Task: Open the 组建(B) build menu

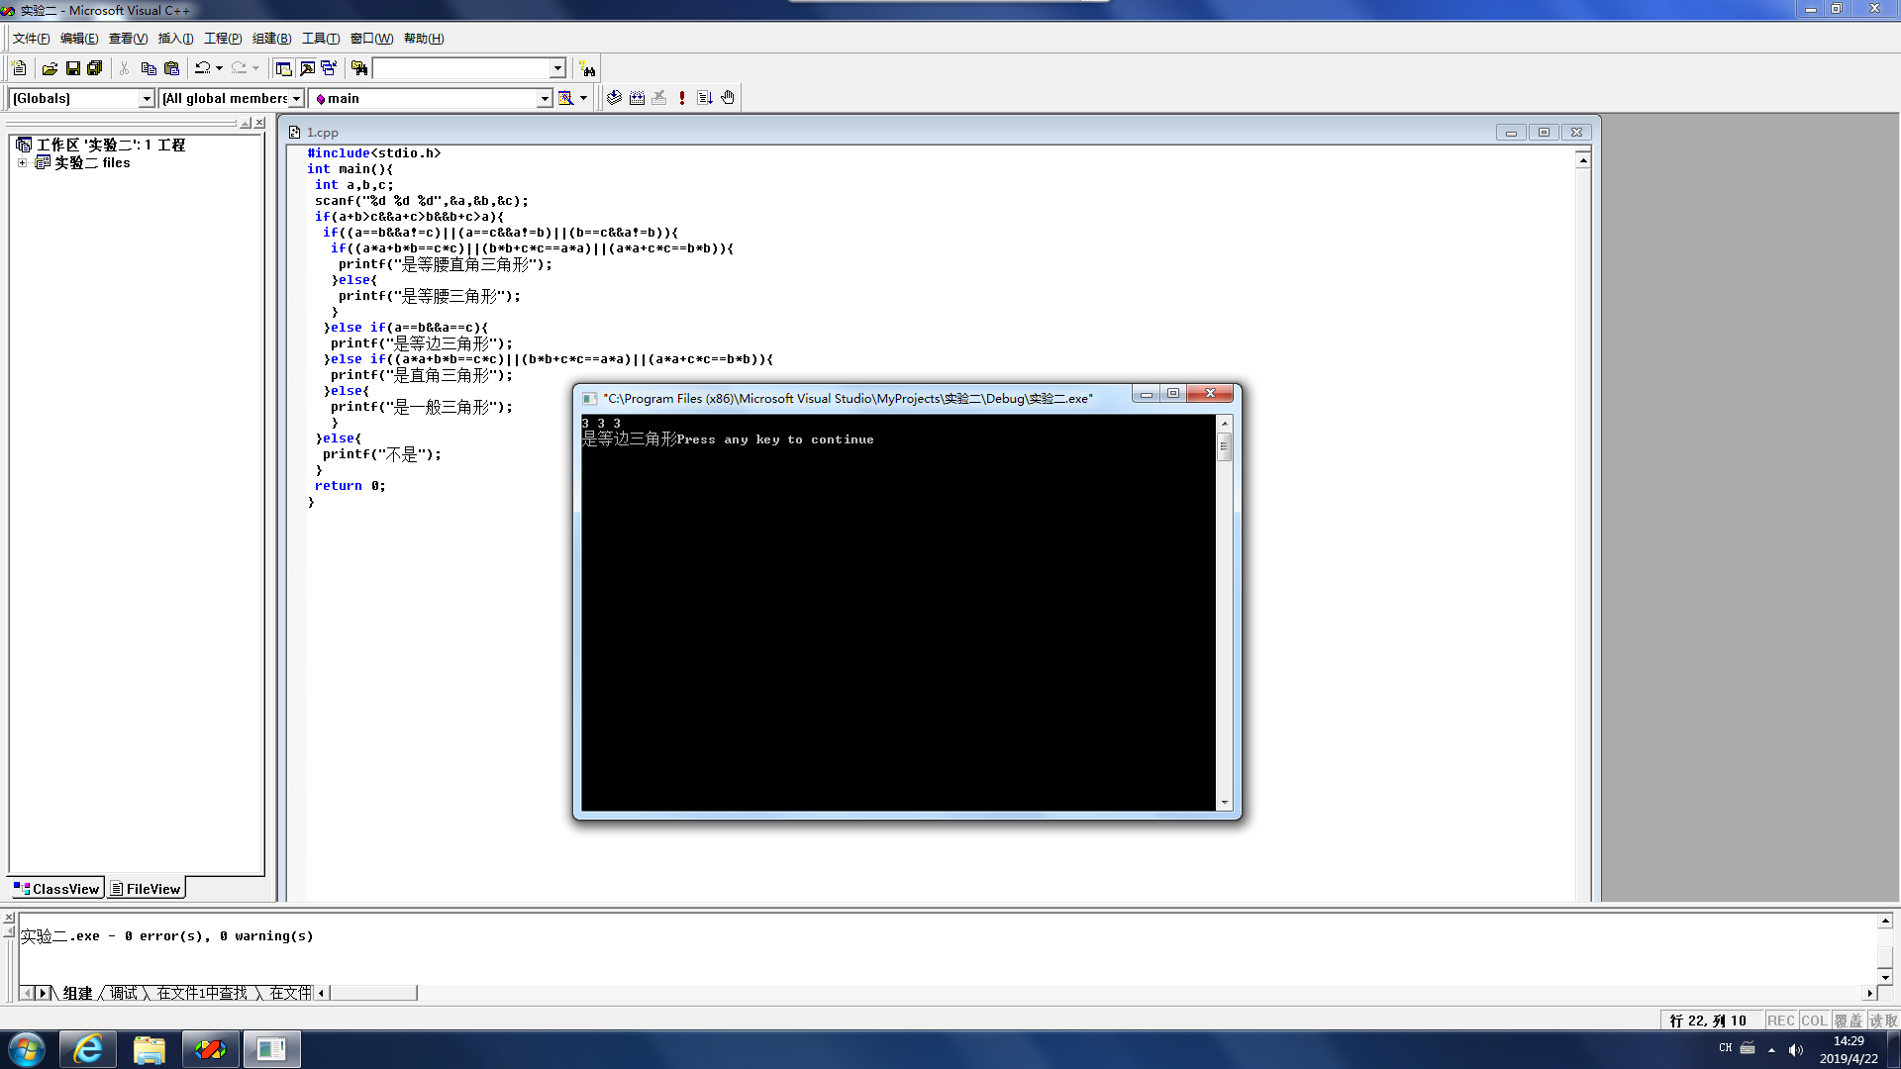Action: coord(271,39)
